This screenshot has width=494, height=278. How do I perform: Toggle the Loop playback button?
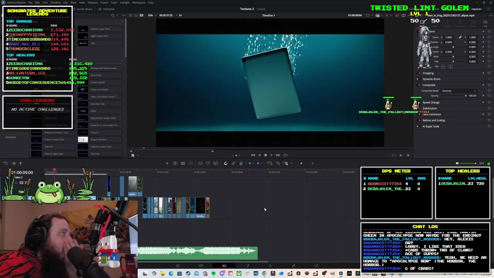tap(285, 155)
